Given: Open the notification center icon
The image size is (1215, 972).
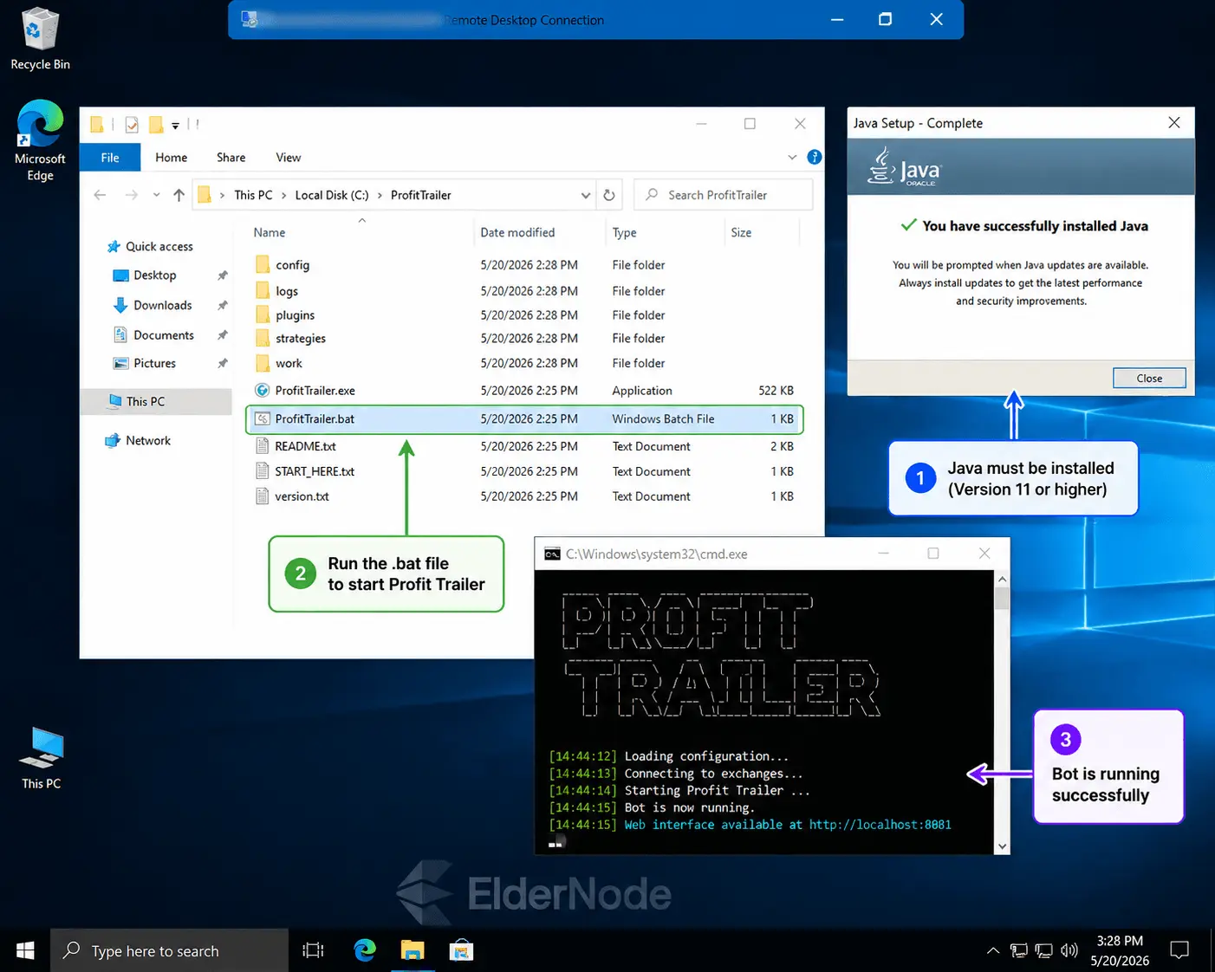Looking at the screenshot, I should tap(1179, 950).
